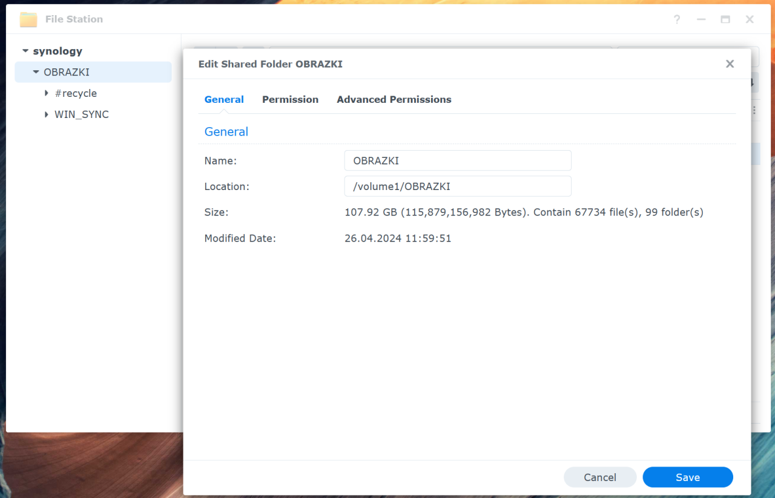Screen dimensions: 775x498
Task: Select the General tab
Action: 224,99
